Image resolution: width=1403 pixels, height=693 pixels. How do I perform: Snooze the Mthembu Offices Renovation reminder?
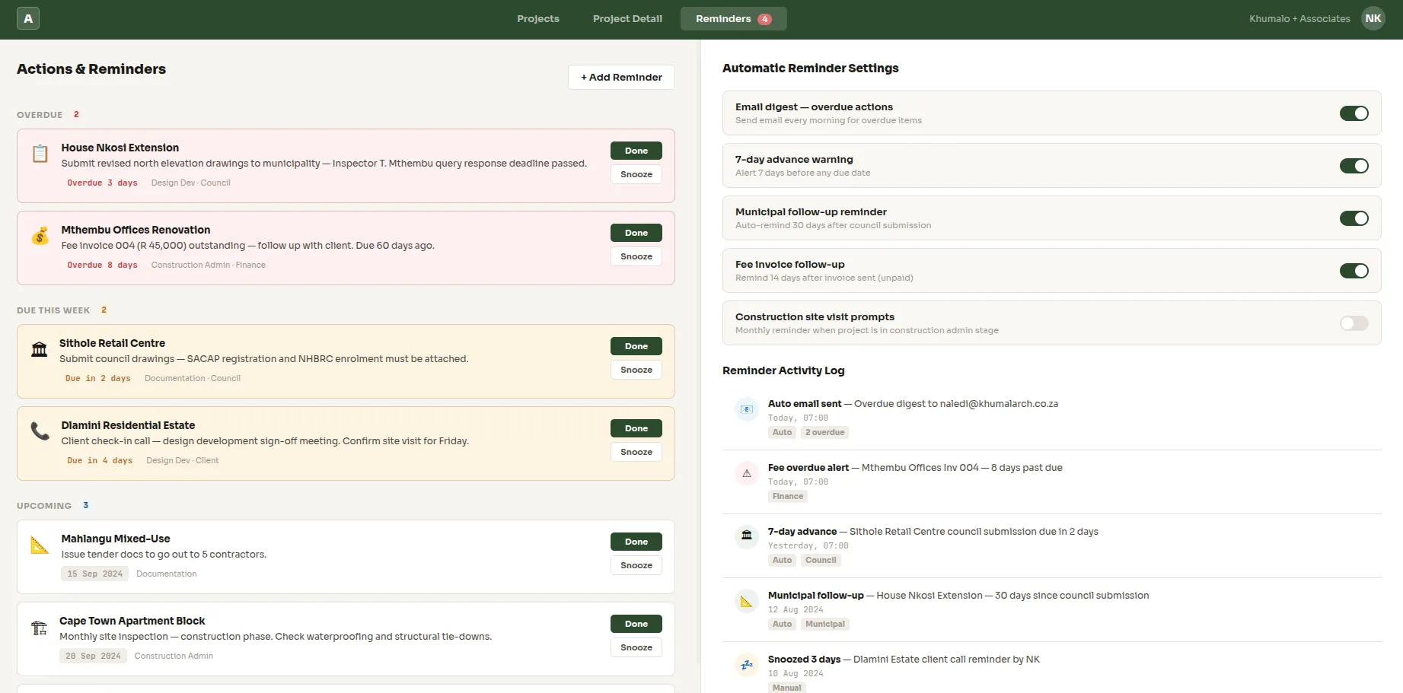636,256
